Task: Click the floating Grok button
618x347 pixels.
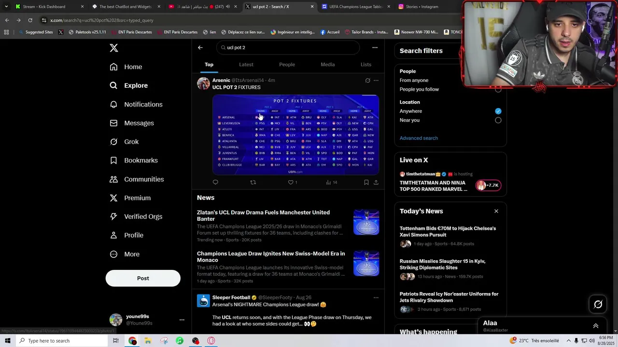Action: [598, 304]
